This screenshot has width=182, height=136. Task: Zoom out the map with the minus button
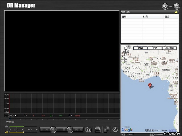(x=126, y=61)
